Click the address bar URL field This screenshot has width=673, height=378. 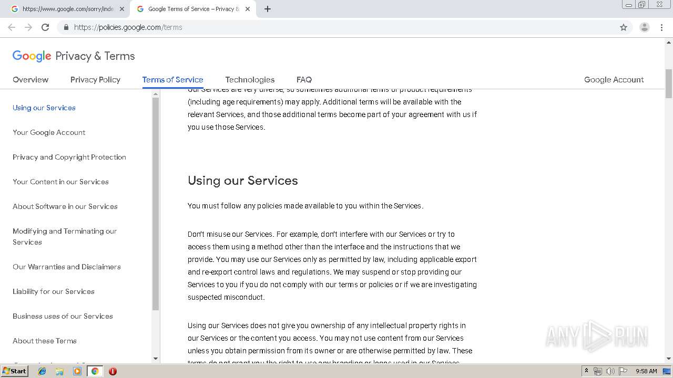pos(336,27)
